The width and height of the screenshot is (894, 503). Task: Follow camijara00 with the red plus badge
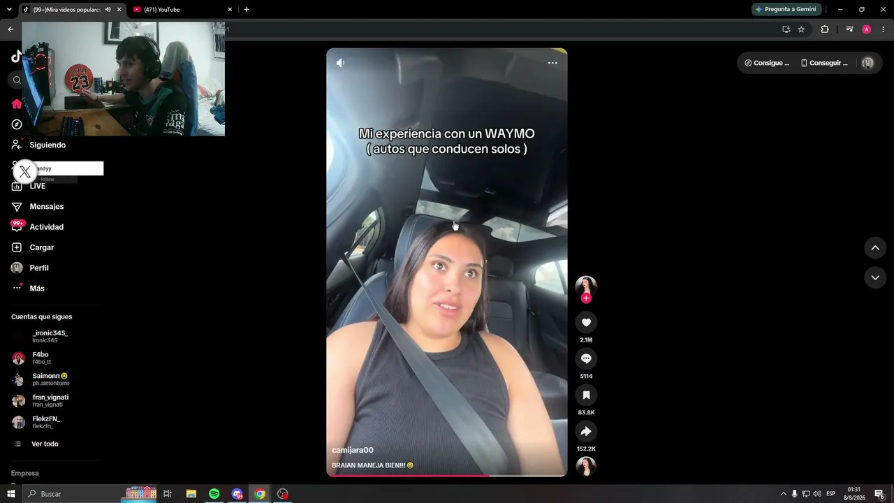[x=586, y=298]
